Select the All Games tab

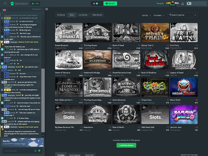click(x=61, y=15)
